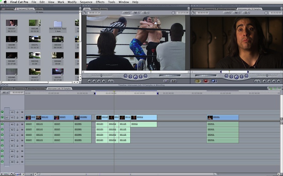The image size is (283, 176).
Task: Click Play In to Out in the Canvas
Action: coord(232,77)
